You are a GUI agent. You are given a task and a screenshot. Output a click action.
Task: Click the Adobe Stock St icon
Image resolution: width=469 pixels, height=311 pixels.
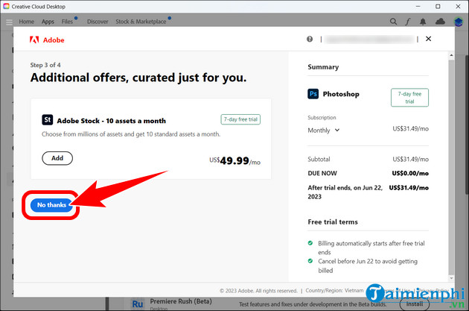coord(47,119)
